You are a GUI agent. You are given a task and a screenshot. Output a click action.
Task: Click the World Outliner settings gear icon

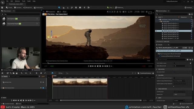pyautogui.click(x=192, y=14)
